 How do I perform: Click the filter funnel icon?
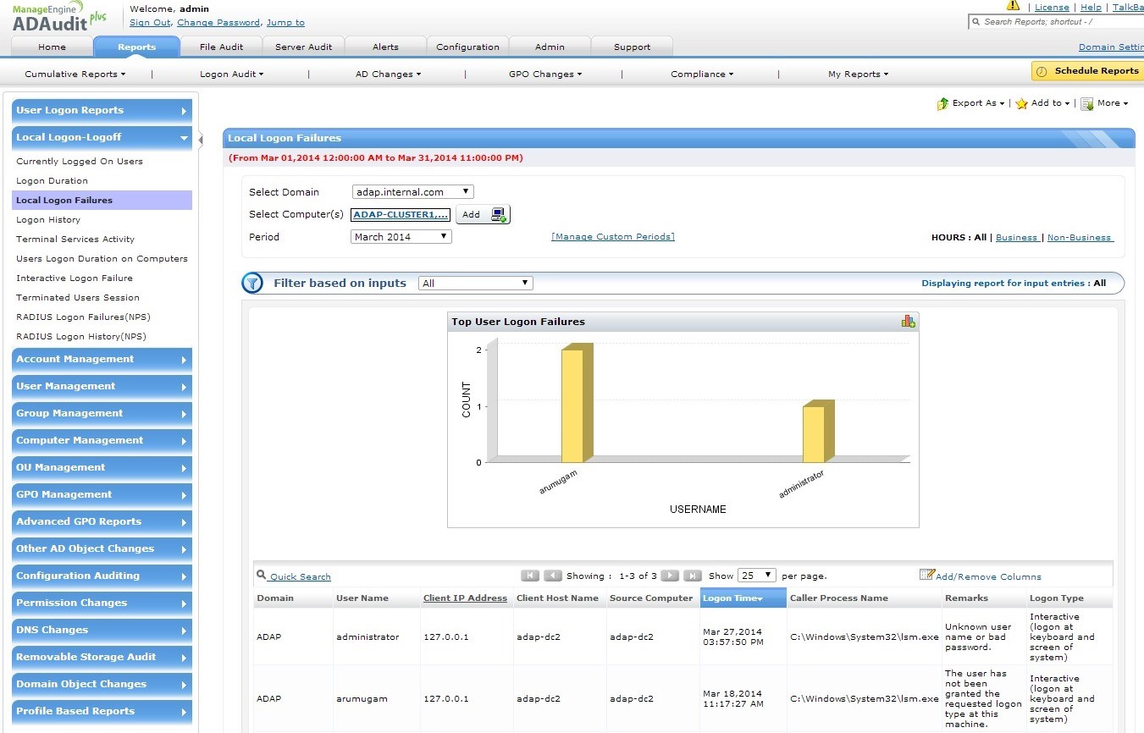click(252, 284)
